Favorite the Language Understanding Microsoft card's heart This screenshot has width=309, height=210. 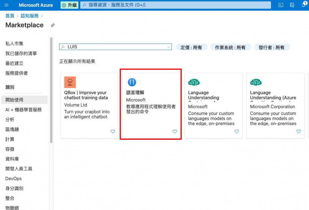click(x=237, y=131)
